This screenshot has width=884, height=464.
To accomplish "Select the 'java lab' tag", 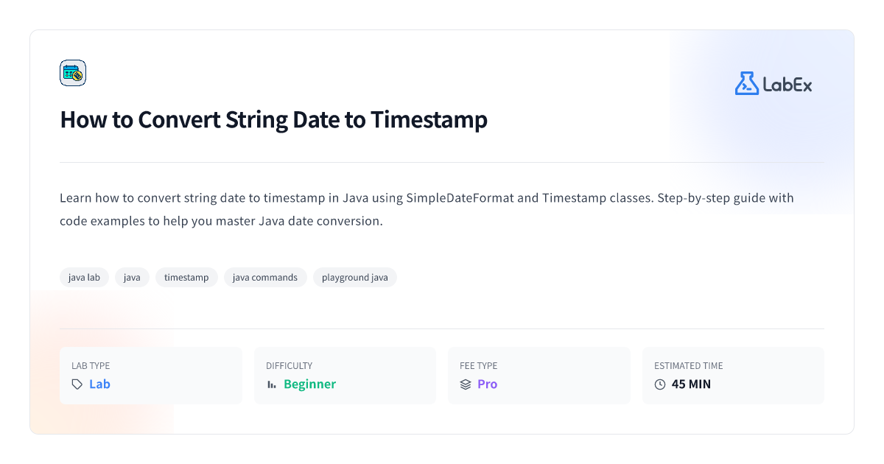I will coord(84,278).
